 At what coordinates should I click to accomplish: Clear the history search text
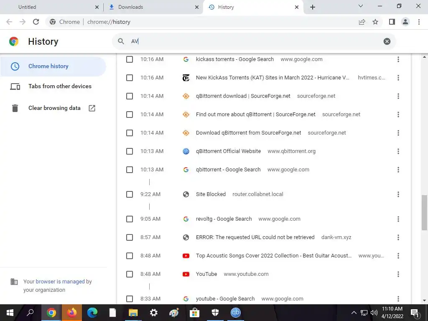pos(387,41)
